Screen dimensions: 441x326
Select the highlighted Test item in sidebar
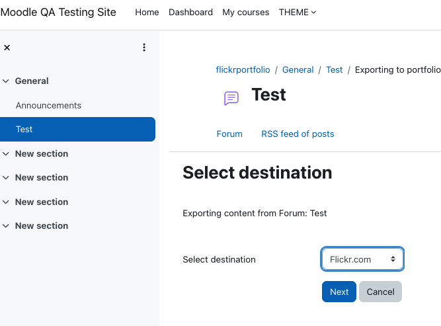(77, 129)
